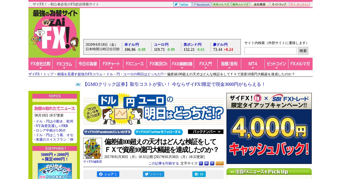341x179 pixels.
Task: Click the 無料メルマガ header button
Action: 240,5
